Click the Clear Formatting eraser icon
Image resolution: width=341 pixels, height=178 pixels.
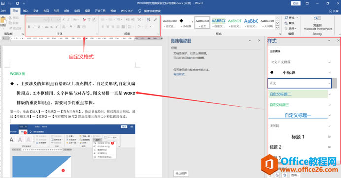tap(84, 20)
